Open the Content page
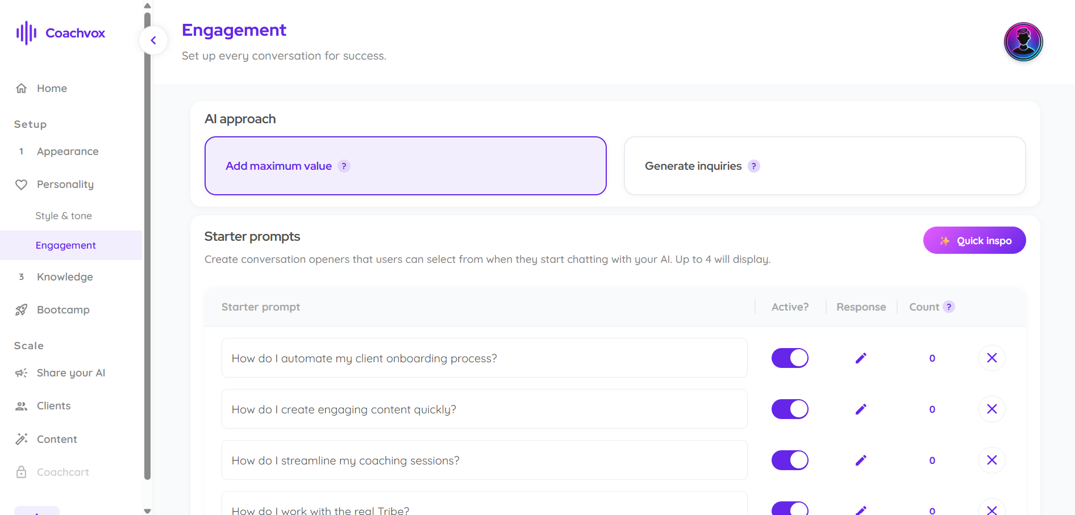Image resolution: width=1075 pixels, height=515 pixels. [x=57, y=439]
